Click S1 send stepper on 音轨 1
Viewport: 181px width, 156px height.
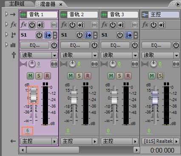pos(55,35)
